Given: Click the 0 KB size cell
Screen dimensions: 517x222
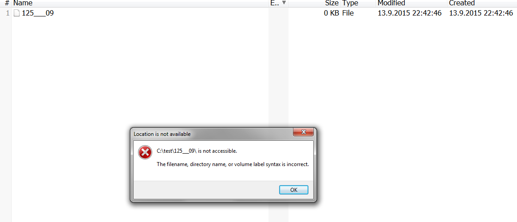Looking at the screenshot, I should click(331, 13).
